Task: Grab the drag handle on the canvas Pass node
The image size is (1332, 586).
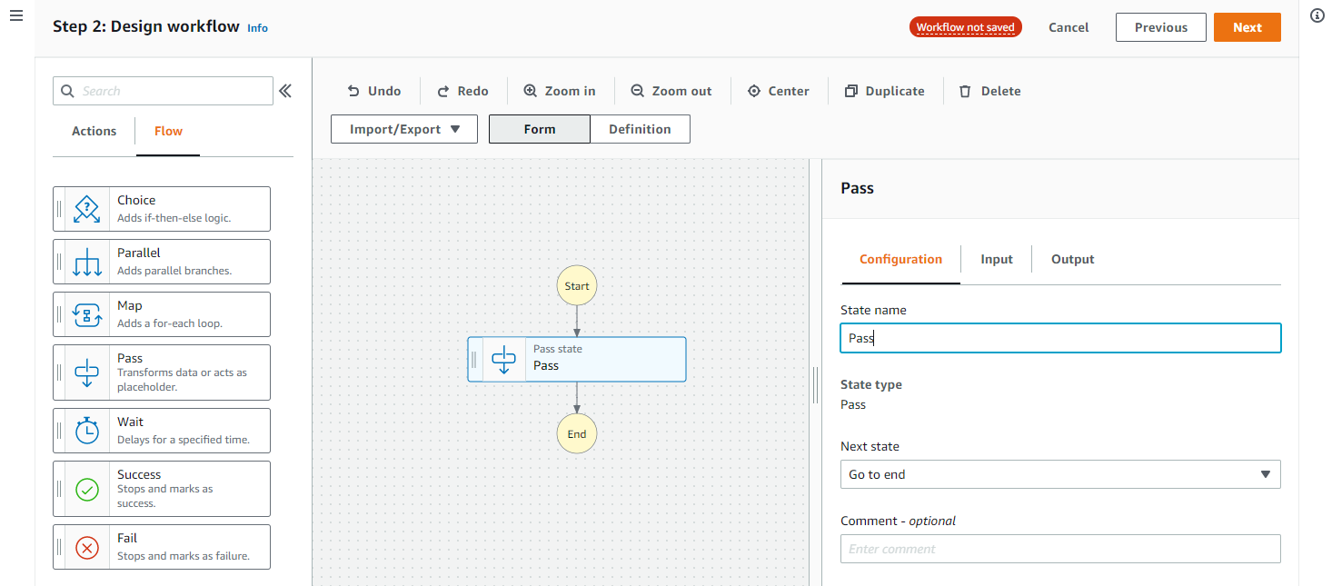Action: [474, 359]
